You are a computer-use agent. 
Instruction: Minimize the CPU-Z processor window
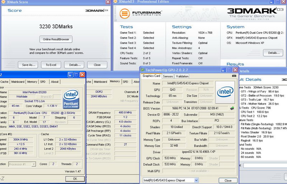(70, 75)
